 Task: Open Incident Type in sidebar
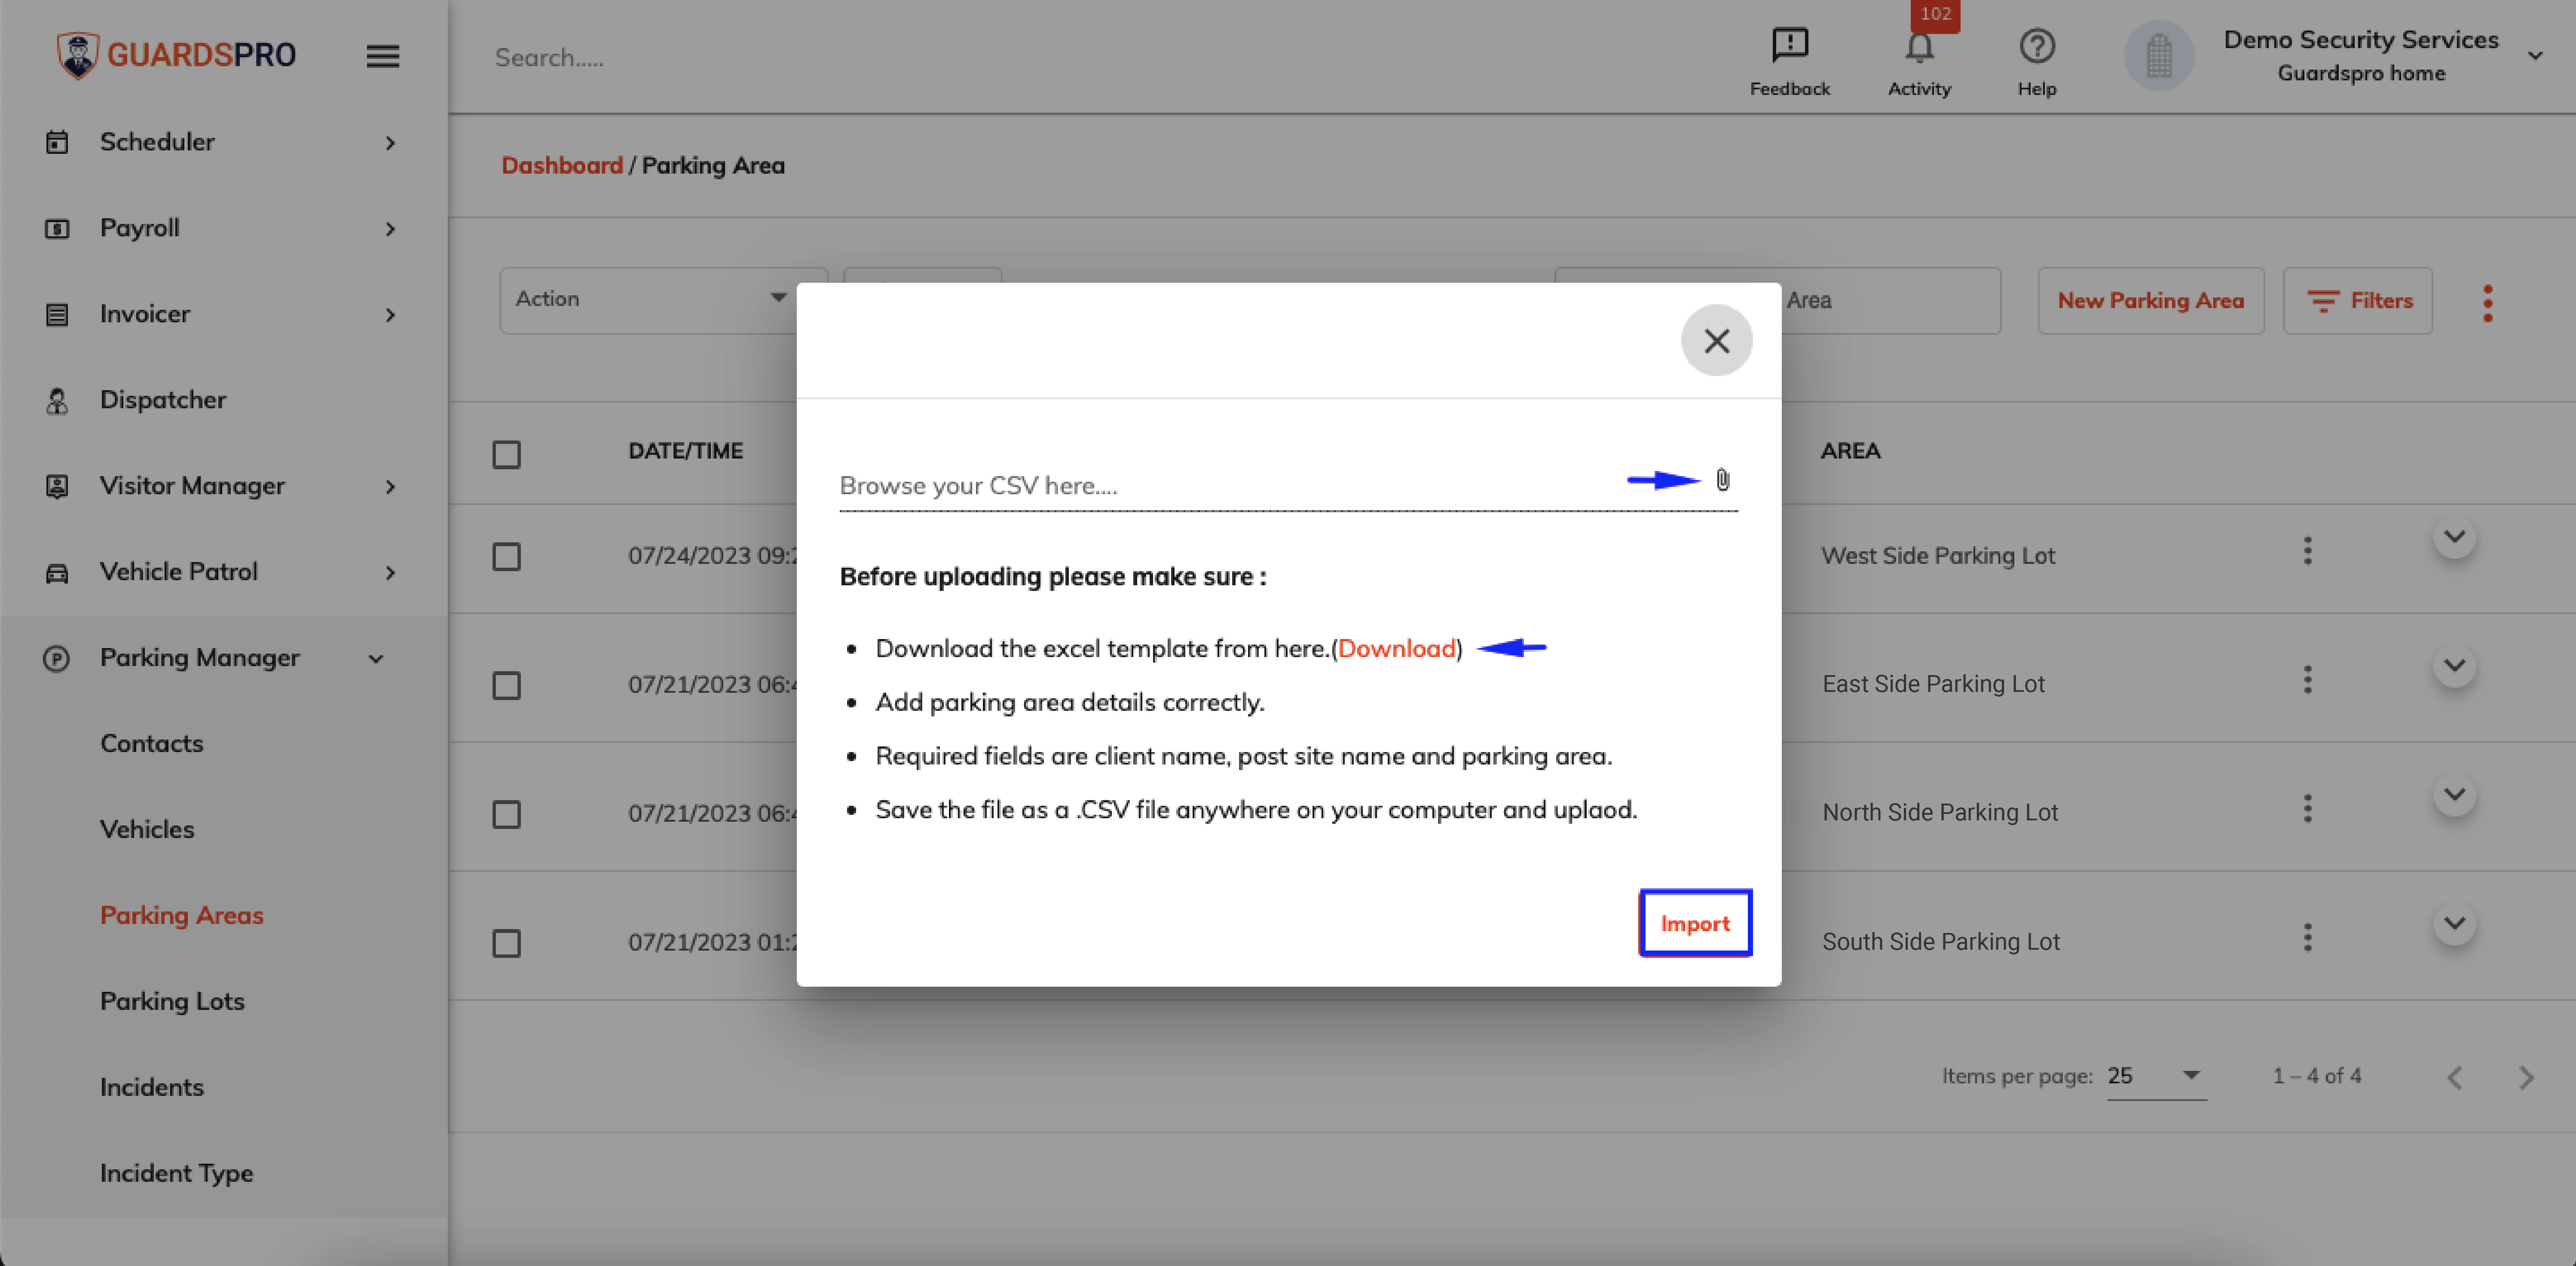coord(176,1173)
